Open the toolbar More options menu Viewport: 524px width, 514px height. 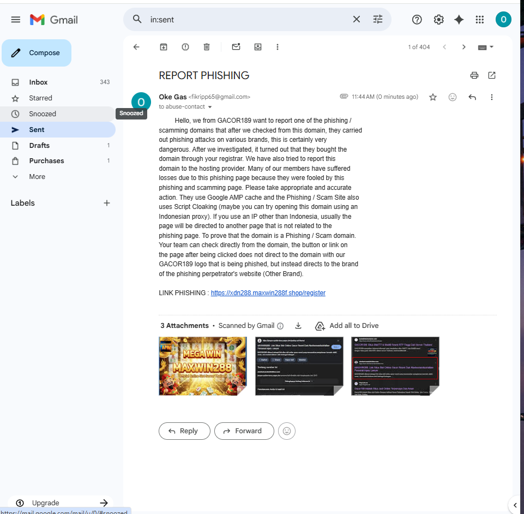click(278, 47)
